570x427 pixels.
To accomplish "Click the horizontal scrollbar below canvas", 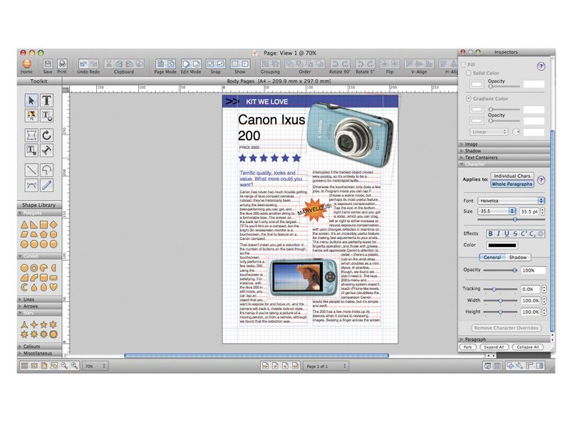I will tap(256, 355).
